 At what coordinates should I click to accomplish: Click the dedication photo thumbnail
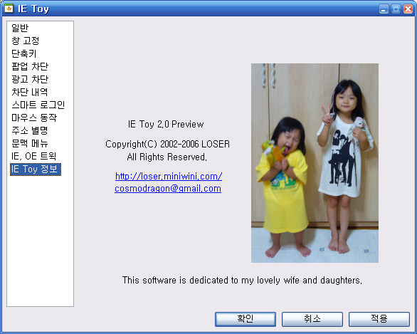click(x=315, y=163)
